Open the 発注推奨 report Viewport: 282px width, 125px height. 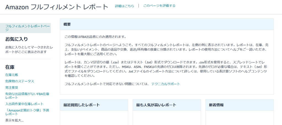pyautogui.click(x=12, y=88)
